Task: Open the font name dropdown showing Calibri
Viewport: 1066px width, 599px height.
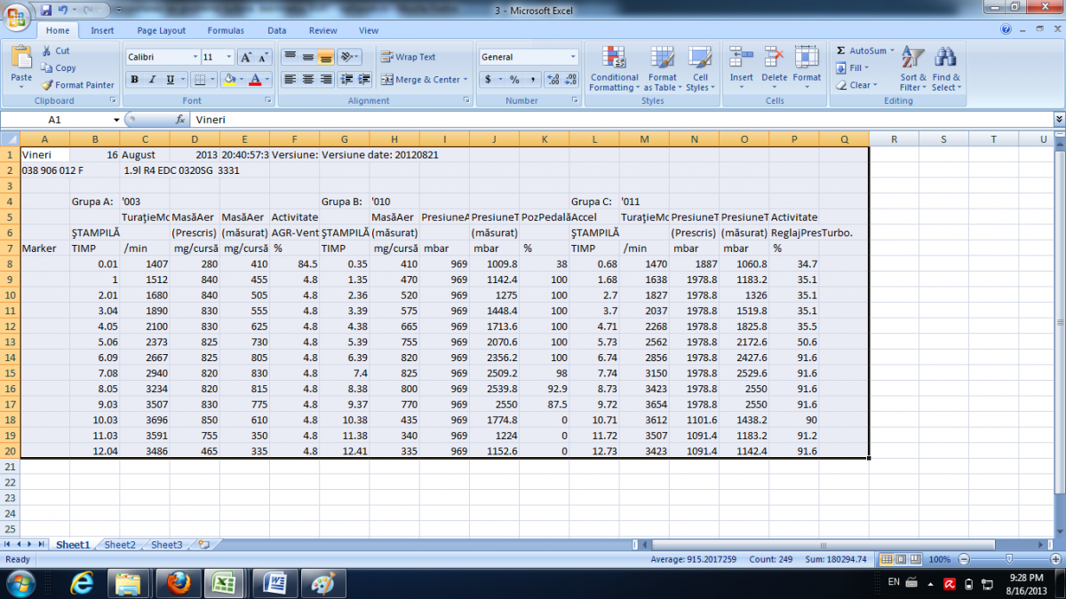Action: (x=194, y=57)
